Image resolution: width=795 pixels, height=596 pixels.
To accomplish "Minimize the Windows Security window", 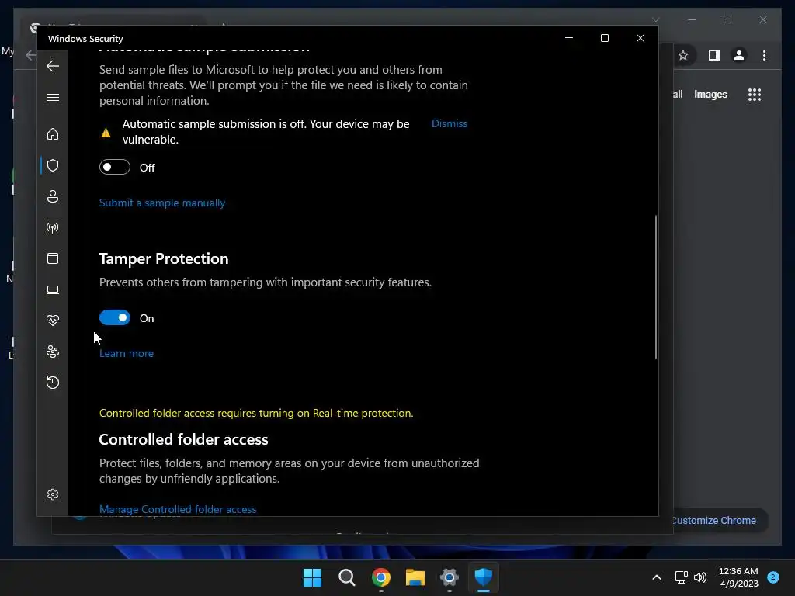I will (x=569, y=38).
